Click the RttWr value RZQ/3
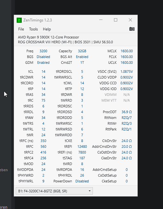 [126, 123]
